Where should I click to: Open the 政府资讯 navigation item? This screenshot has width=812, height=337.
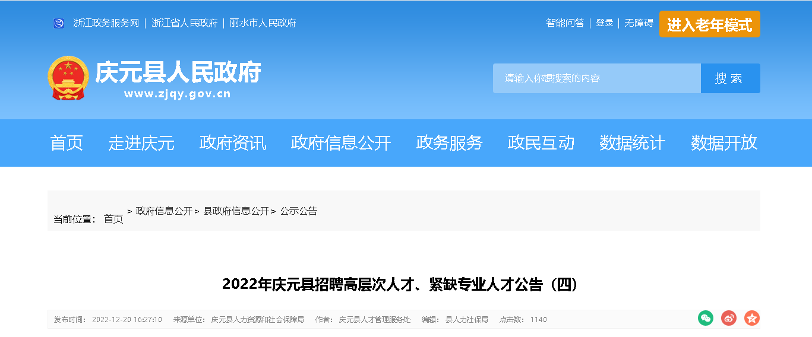pyautogui.click(x=233, y=143)
